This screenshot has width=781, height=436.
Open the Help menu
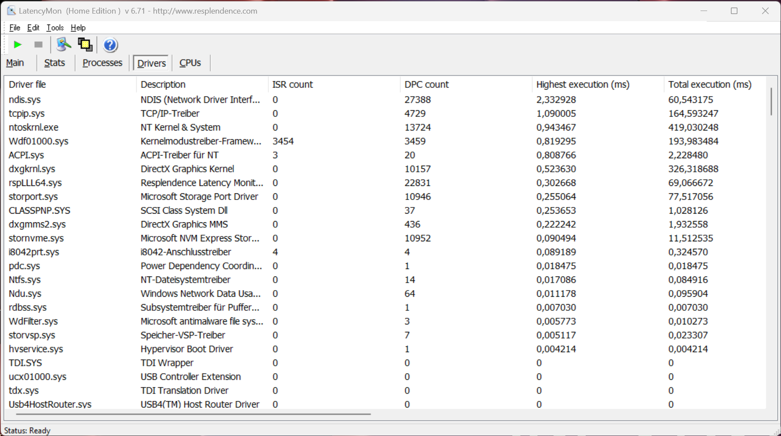click(x=78, y=28)
